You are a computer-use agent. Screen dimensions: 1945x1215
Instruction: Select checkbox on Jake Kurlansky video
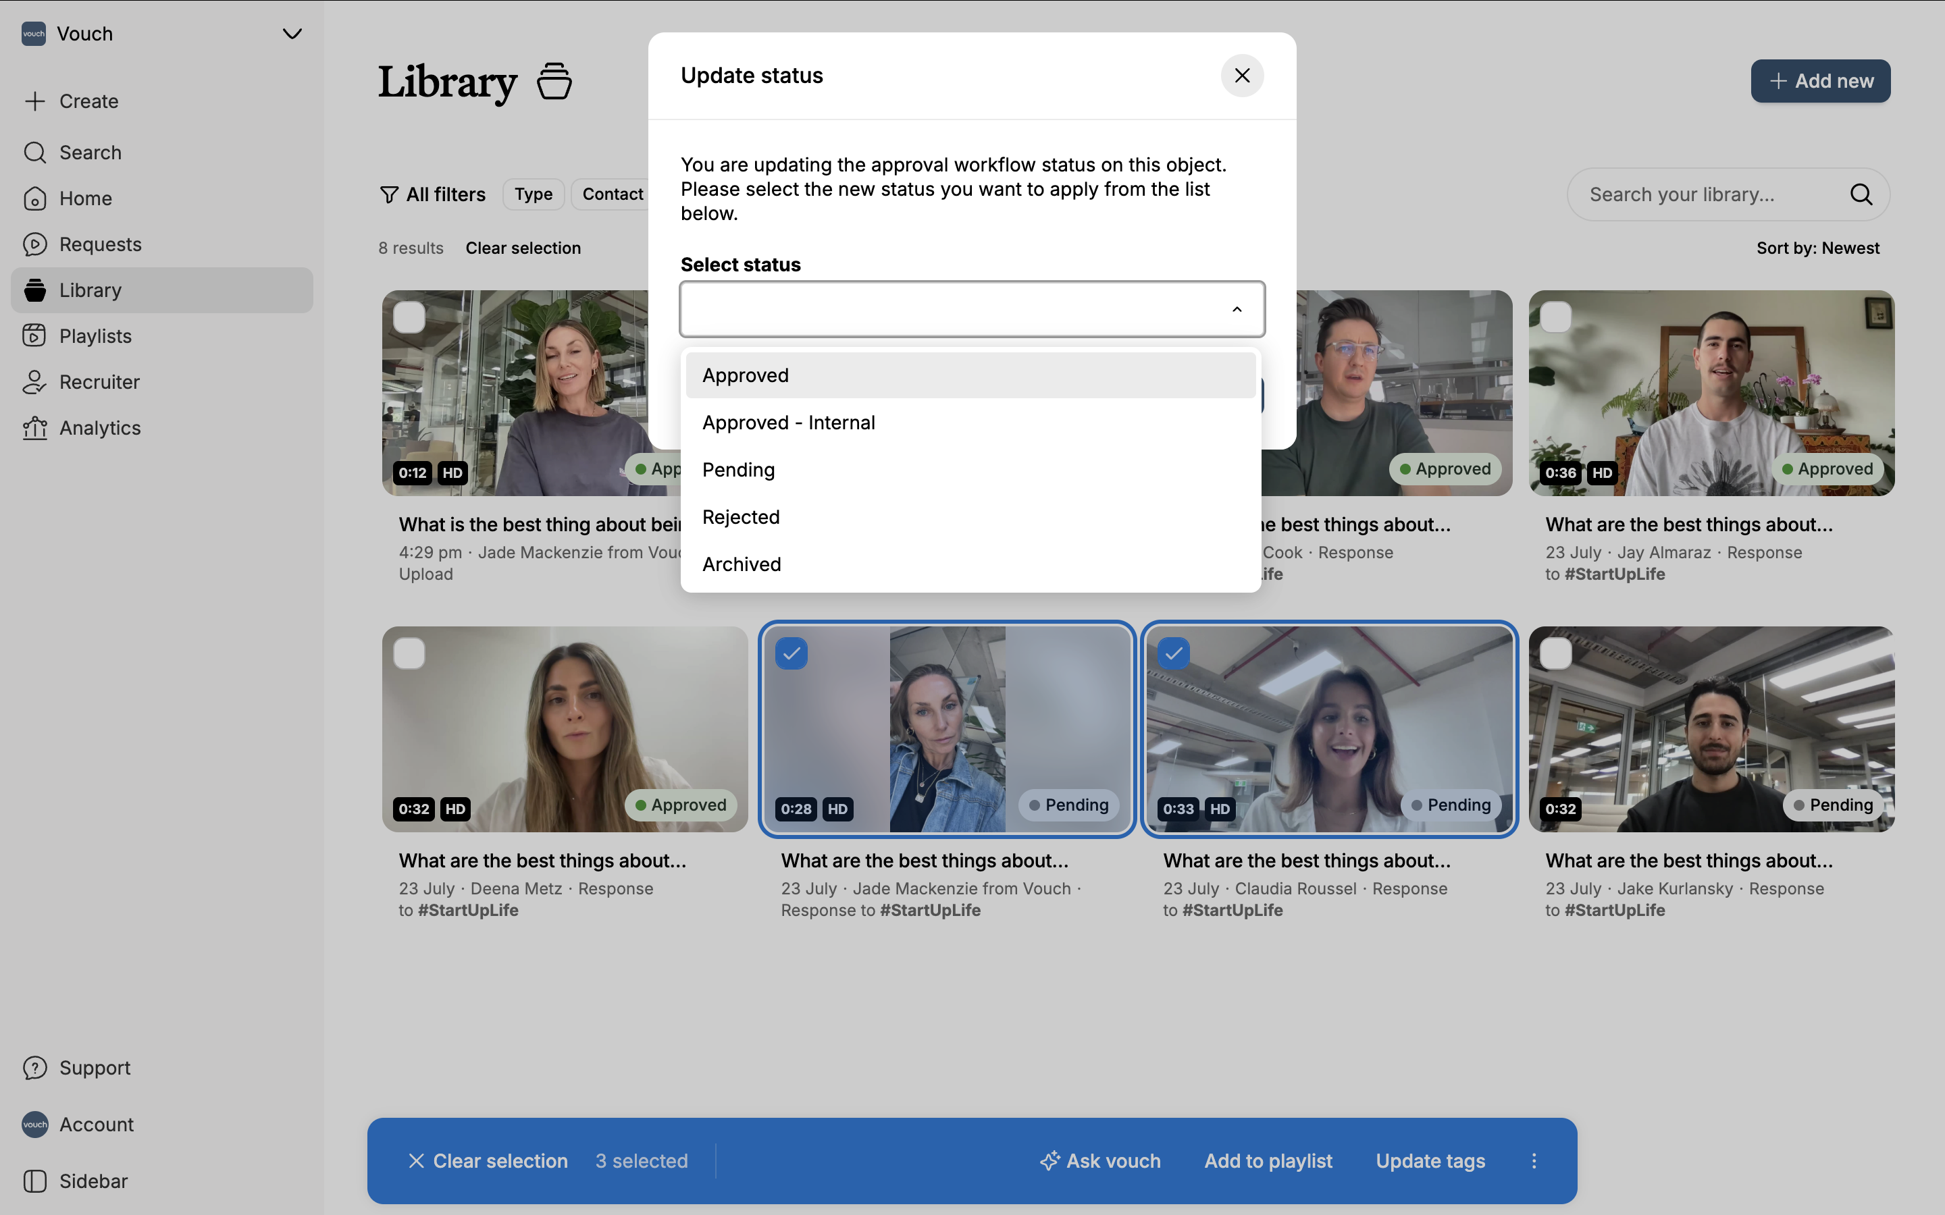1555,653
